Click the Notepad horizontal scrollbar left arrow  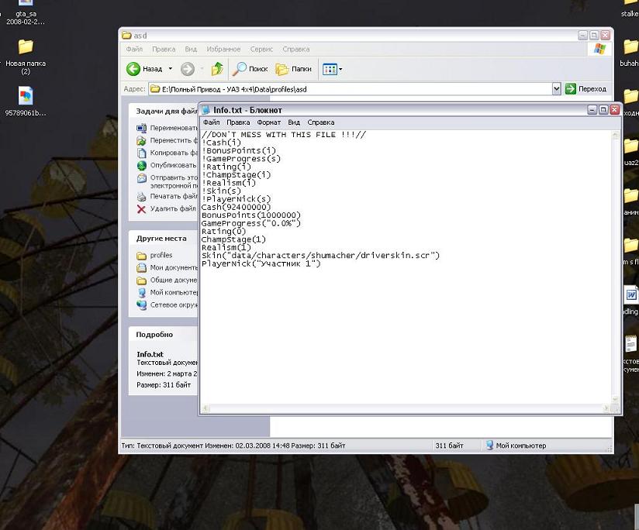(x=206, y=408)
